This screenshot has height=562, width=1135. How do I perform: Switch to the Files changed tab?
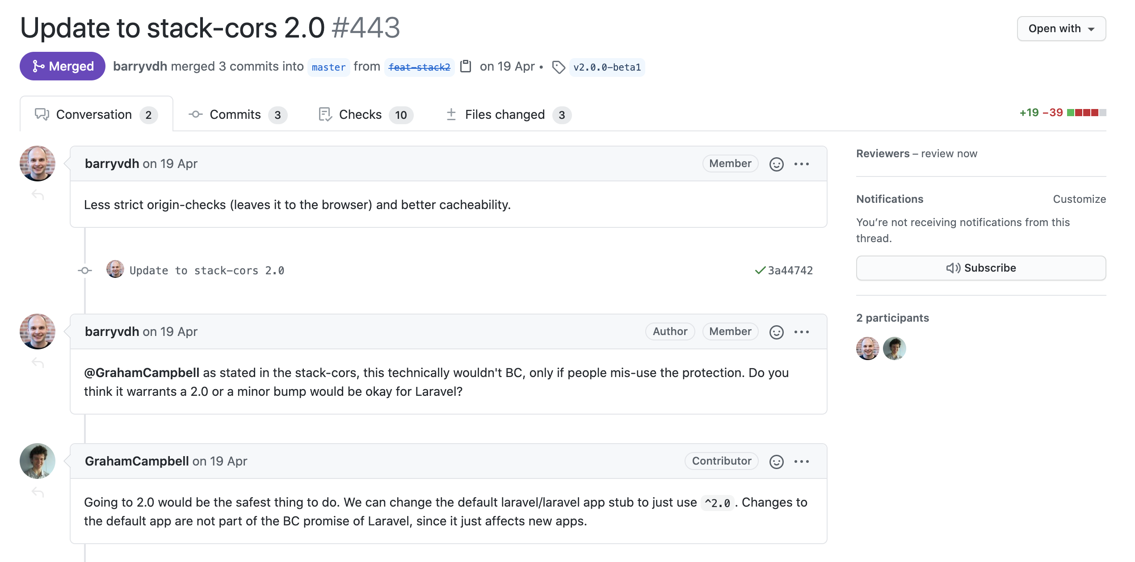pyautogui.click(x=504, y=114)
